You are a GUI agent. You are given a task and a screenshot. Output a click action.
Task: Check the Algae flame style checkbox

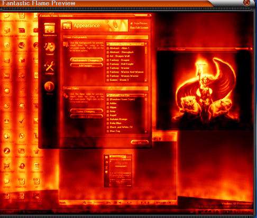(108, 107)
